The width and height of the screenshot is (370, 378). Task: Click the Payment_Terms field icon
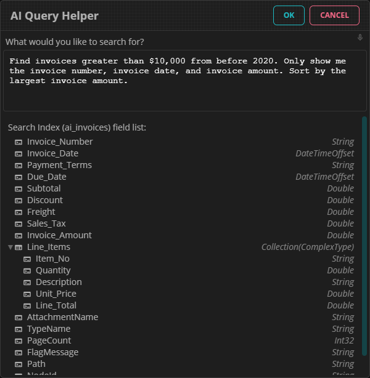[x=18, y=166]
